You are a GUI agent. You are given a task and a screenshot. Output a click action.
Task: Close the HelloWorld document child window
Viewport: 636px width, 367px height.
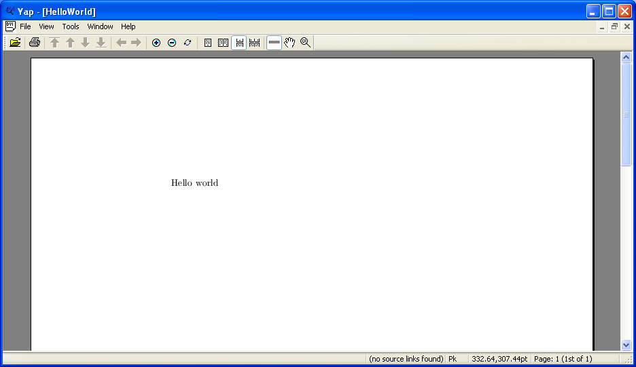[x=627, y=26]
